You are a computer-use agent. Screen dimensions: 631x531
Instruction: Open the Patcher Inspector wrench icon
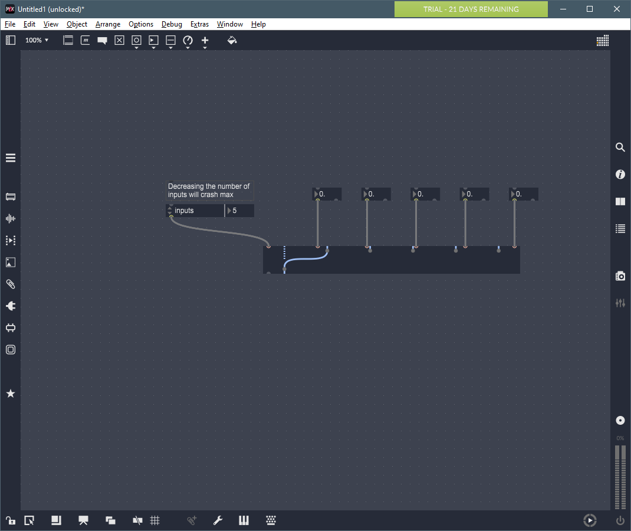(218, 520)
